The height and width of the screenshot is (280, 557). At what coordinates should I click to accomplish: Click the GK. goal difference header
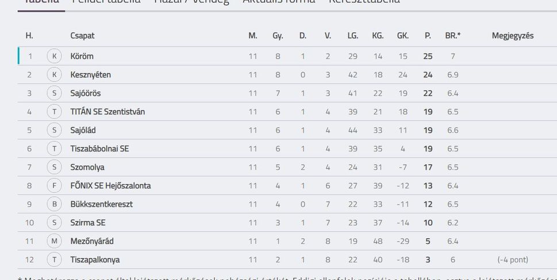click(x=403, y=36)
